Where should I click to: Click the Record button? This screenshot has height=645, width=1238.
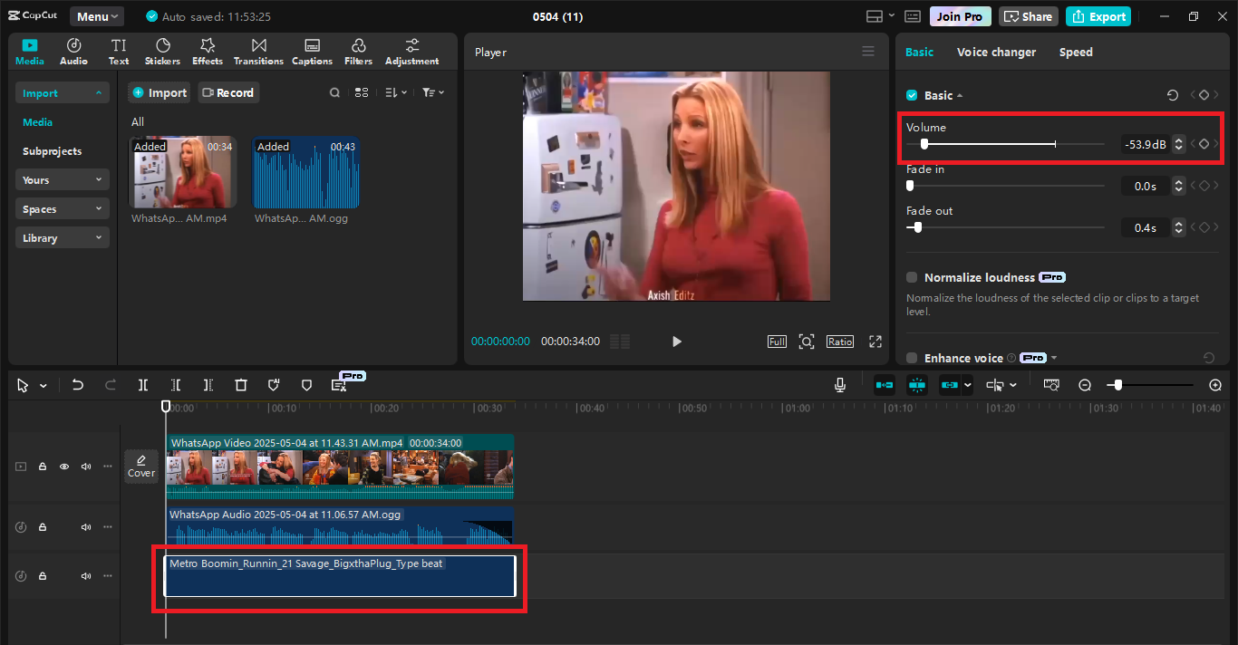[228, 92]
